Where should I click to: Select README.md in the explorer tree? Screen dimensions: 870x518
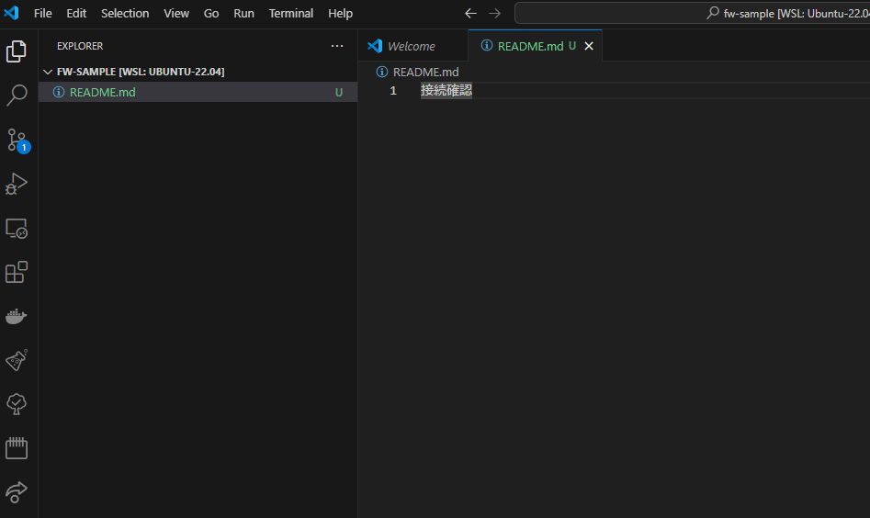pyautogui.click(x=198, y=92)
